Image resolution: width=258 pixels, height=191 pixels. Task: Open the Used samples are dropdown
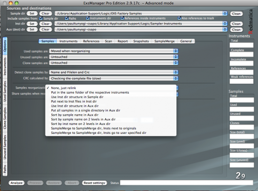(x=114, y=51)
